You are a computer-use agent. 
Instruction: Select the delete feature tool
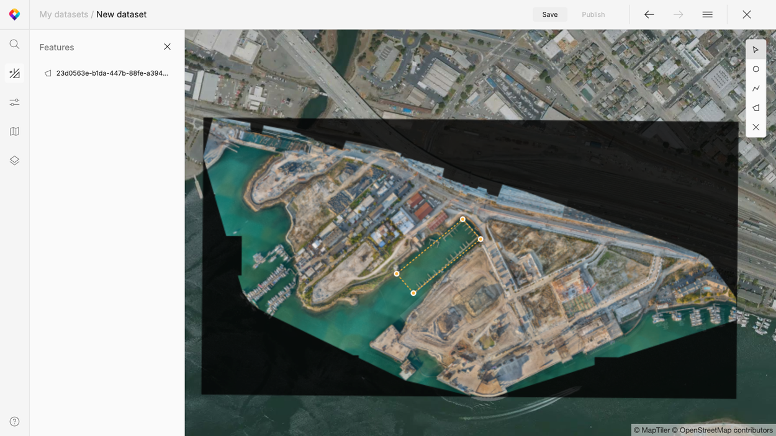(756, 127)
